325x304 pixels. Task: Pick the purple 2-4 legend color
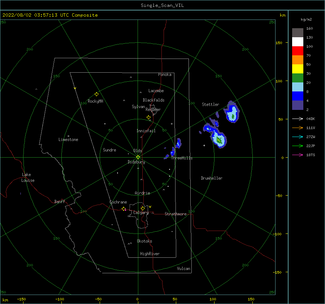(x=298, y=105)
